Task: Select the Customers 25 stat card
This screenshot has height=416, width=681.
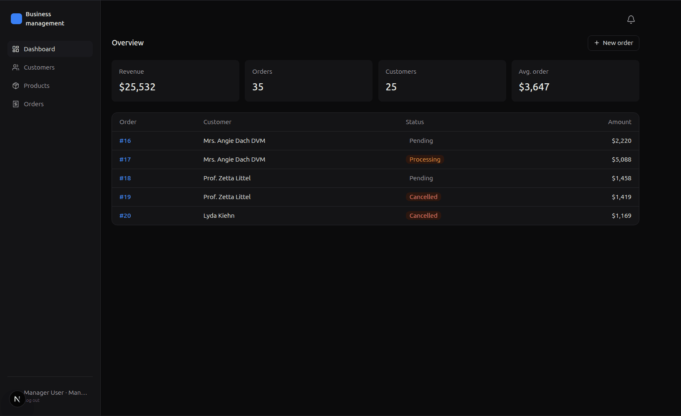Action: point(442,81)
